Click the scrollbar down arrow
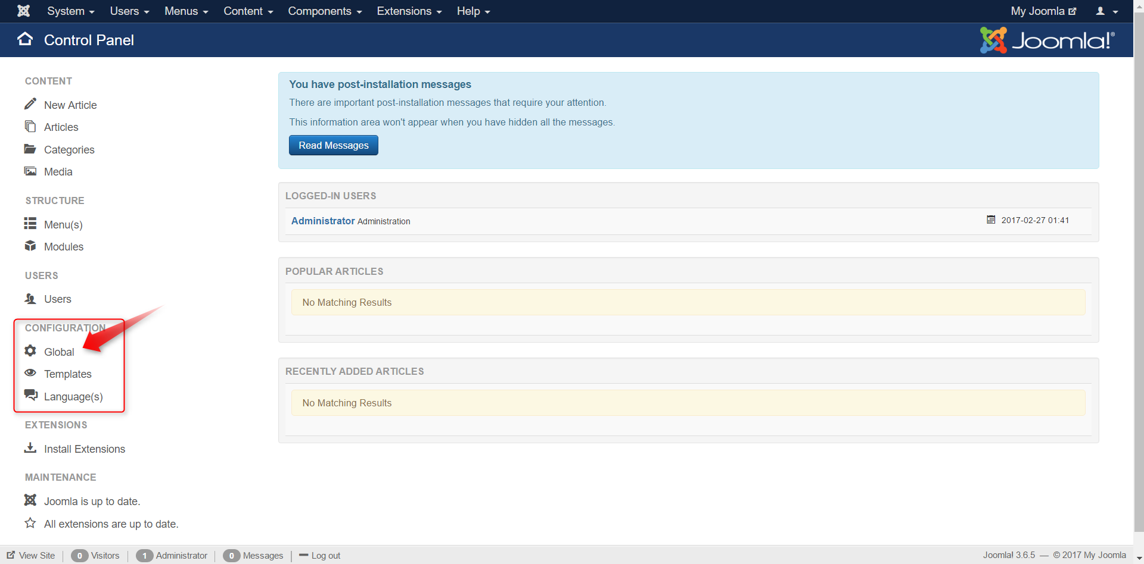The height and width of the screenshot is (564, 1144). [x=1139, y=559]
